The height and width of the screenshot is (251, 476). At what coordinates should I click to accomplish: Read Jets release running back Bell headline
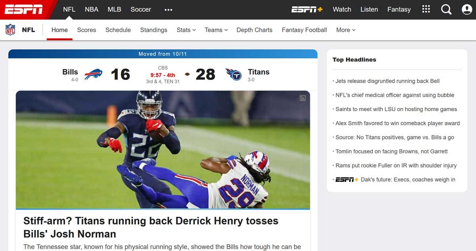coord(388,81)
